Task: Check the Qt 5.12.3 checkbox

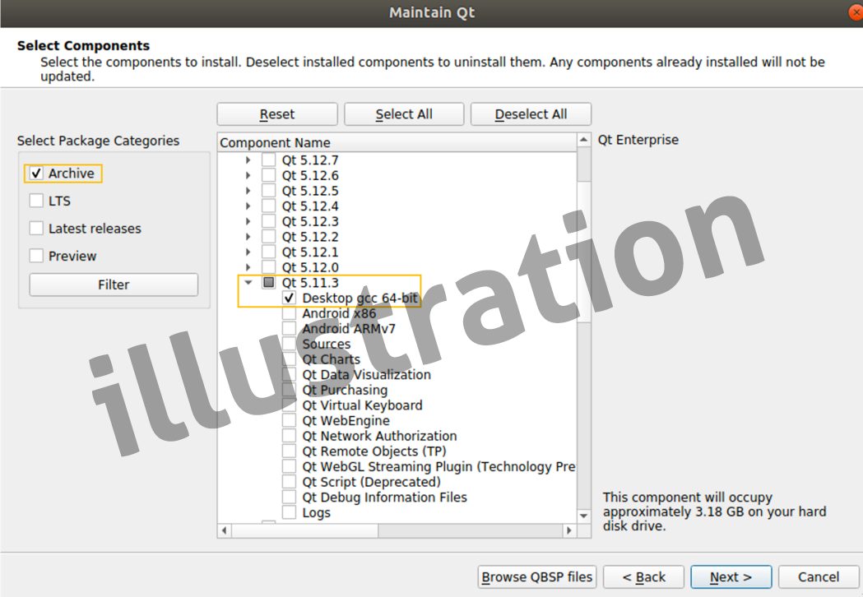Action: pos(268,221)
